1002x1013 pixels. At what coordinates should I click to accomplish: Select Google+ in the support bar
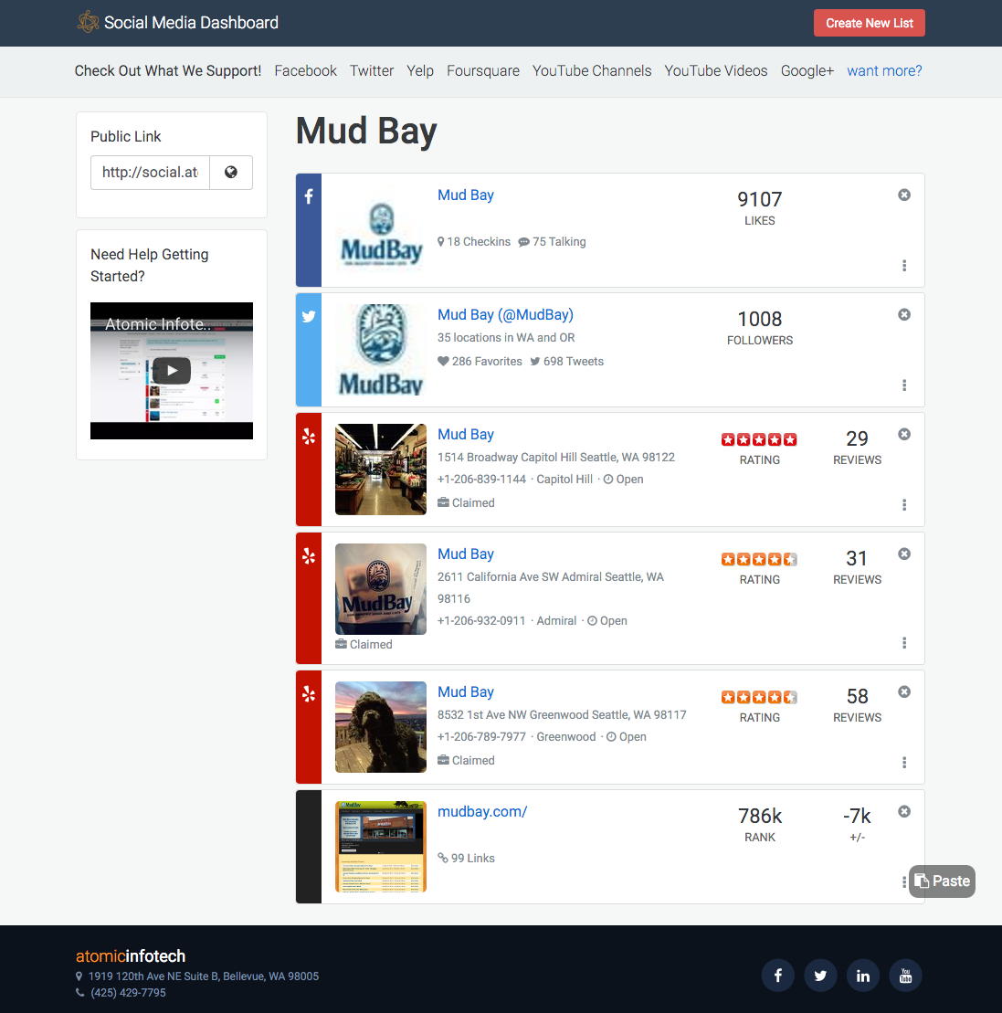[x=807, y=71]
